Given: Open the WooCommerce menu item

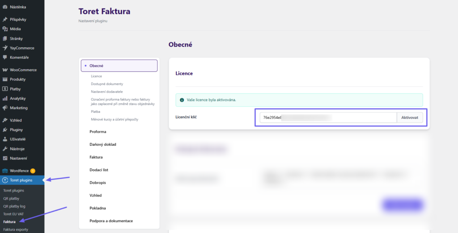Looking at the screenshot, I should point(22,70).
